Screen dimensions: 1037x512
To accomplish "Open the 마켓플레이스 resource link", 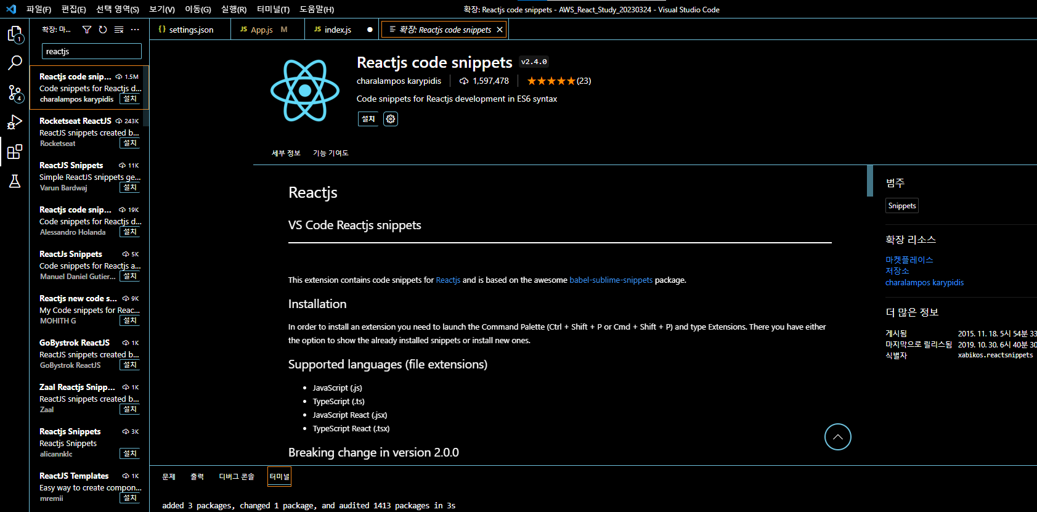I will [x=909, y=260].
